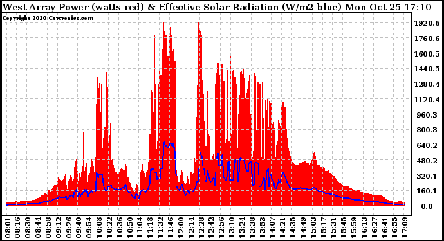Click the 1440.5 y-axis label
This screenshot has width=444, height=241.
427,69
